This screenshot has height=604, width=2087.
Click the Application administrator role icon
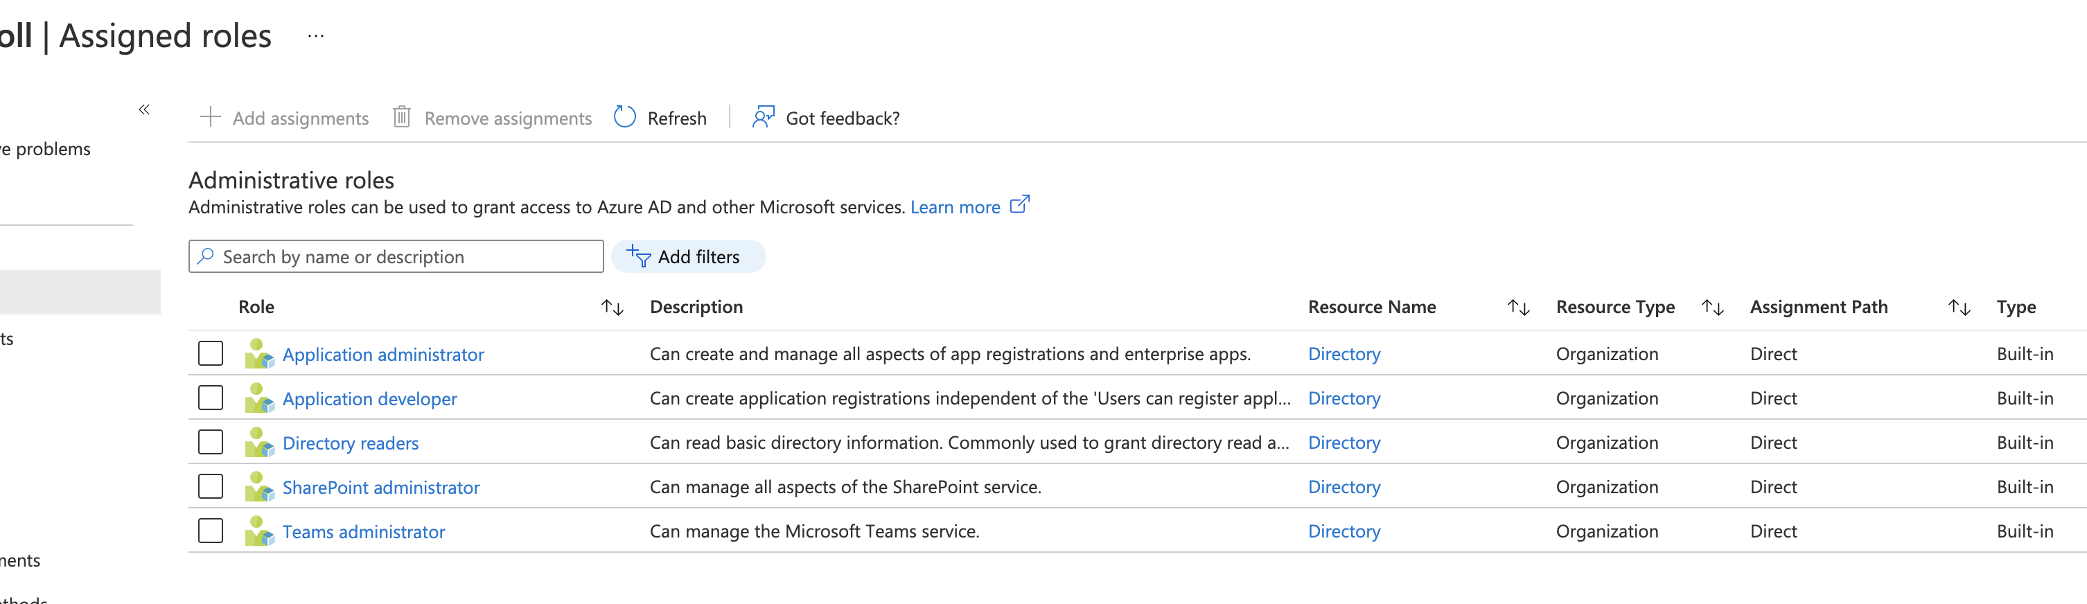pyautogui.click(x=258, y=354)
